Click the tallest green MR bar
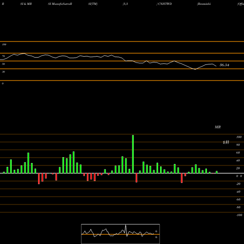This screenshot has height=244, width=244. click(133, 154)
